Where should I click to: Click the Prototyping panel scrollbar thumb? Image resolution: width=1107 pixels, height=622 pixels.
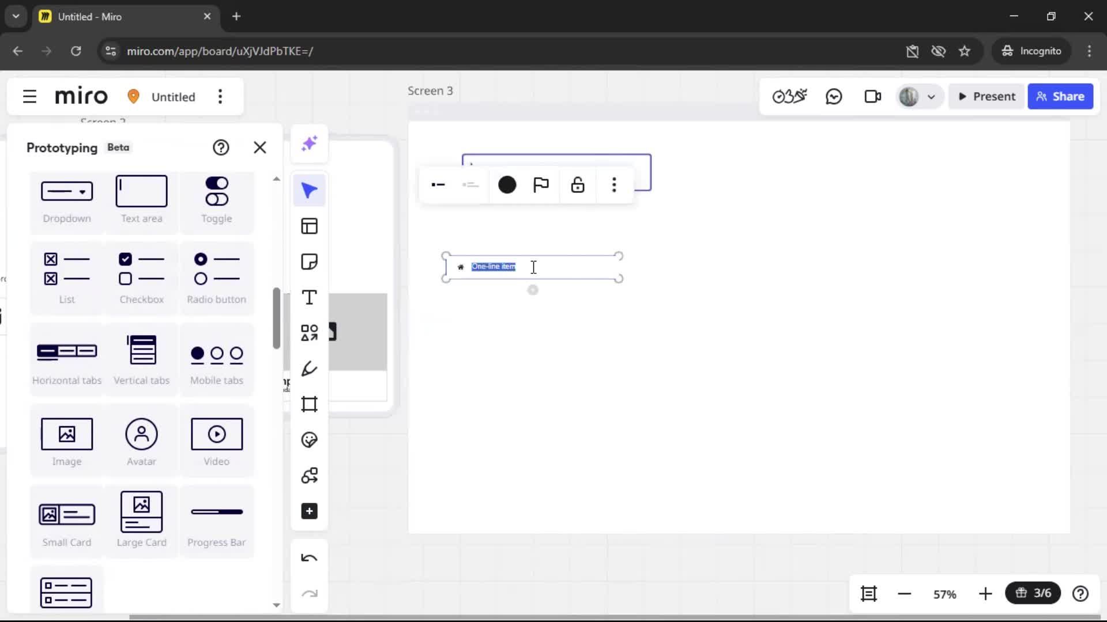[x=276, y=318]
